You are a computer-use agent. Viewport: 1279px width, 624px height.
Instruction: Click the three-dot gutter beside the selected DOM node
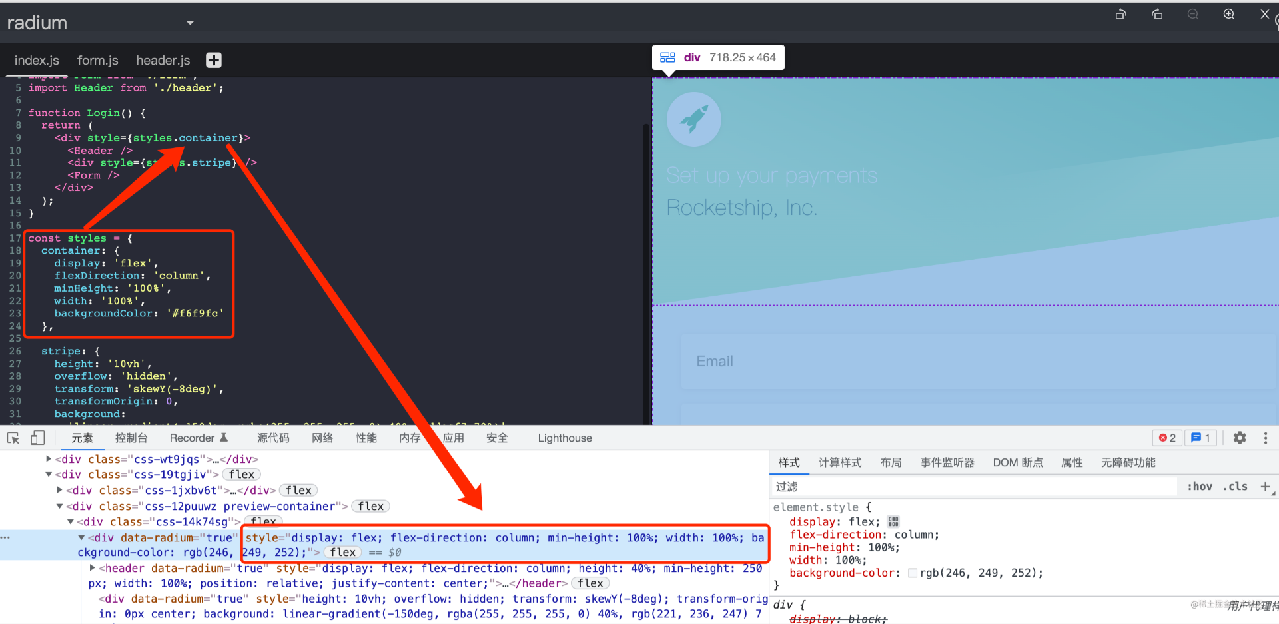(5, 537)
